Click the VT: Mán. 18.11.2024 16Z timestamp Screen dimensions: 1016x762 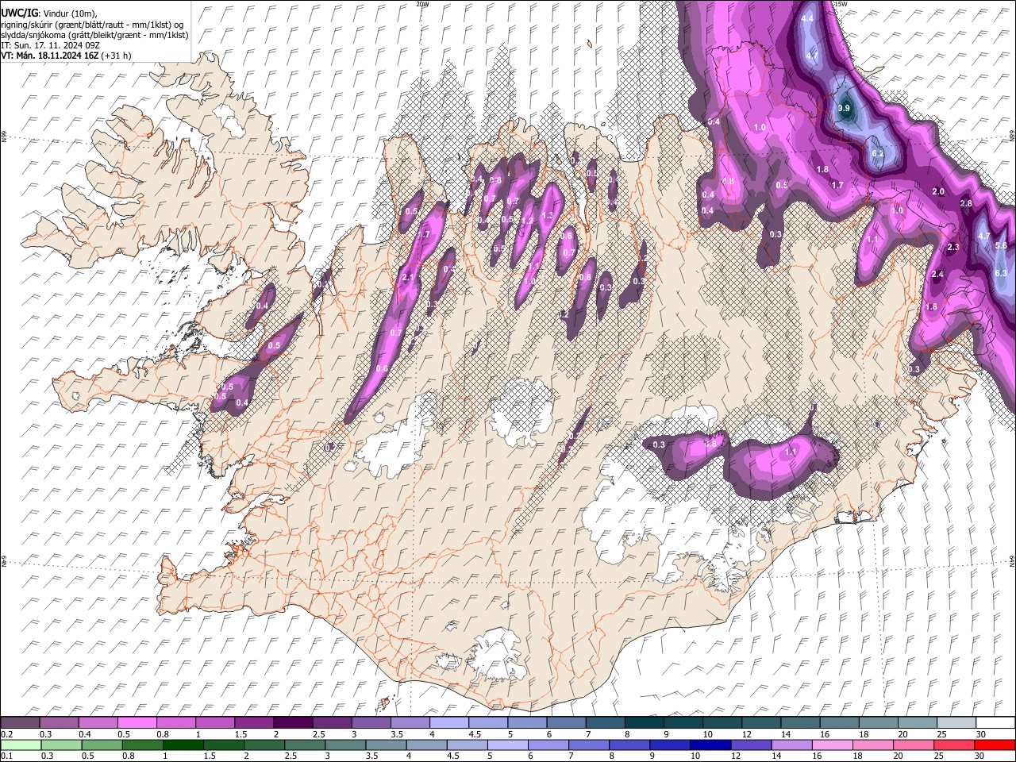tap(50, 56)
